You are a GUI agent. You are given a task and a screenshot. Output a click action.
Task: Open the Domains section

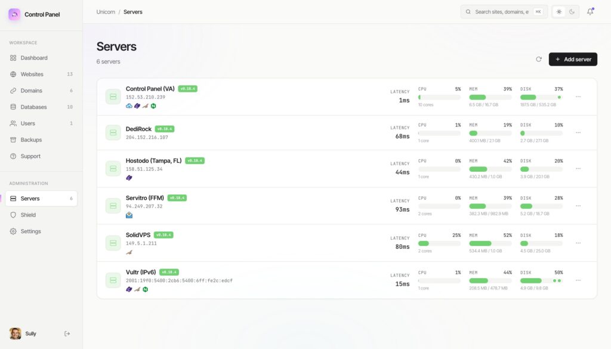41,90
